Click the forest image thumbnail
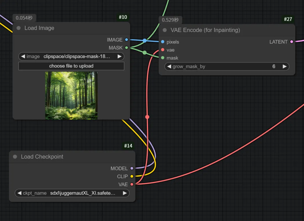Image resolution: width=304 pixels, height=221 pixels. click(71, 95)
